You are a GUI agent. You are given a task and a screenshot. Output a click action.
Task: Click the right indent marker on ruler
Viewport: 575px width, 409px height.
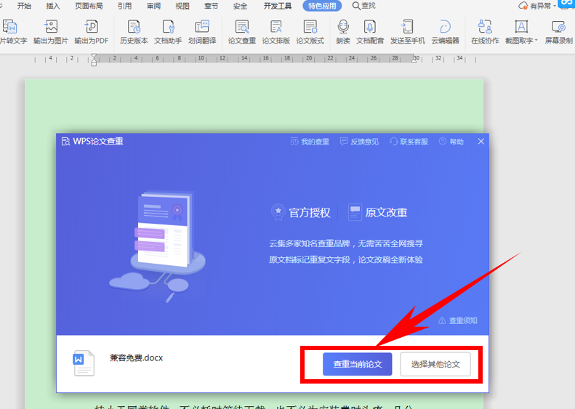(414, 60)
